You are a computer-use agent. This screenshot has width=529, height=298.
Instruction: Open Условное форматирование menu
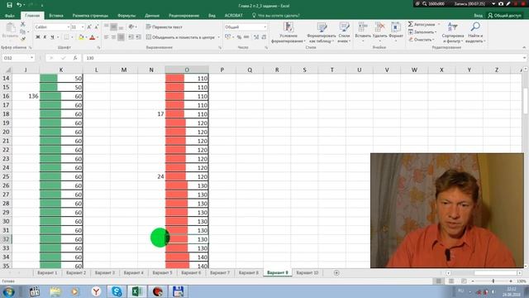[288, 33]
